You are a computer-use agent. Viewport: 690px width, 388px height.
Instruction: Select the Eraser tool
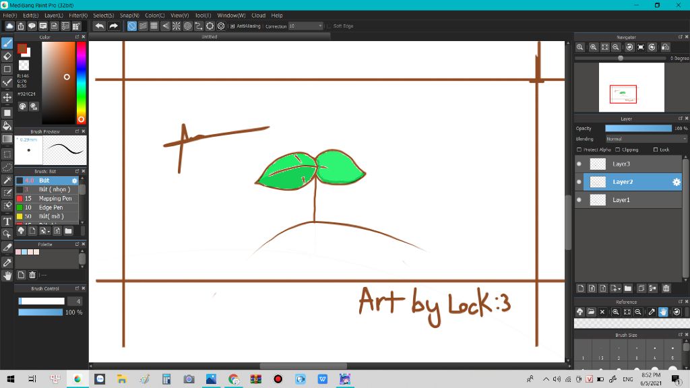pos(7,57)
